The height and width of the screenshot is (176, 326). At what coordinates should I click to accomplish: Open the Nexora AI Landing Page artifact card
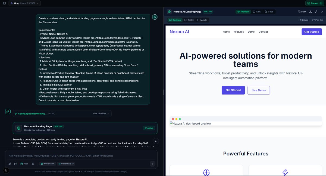85,128
